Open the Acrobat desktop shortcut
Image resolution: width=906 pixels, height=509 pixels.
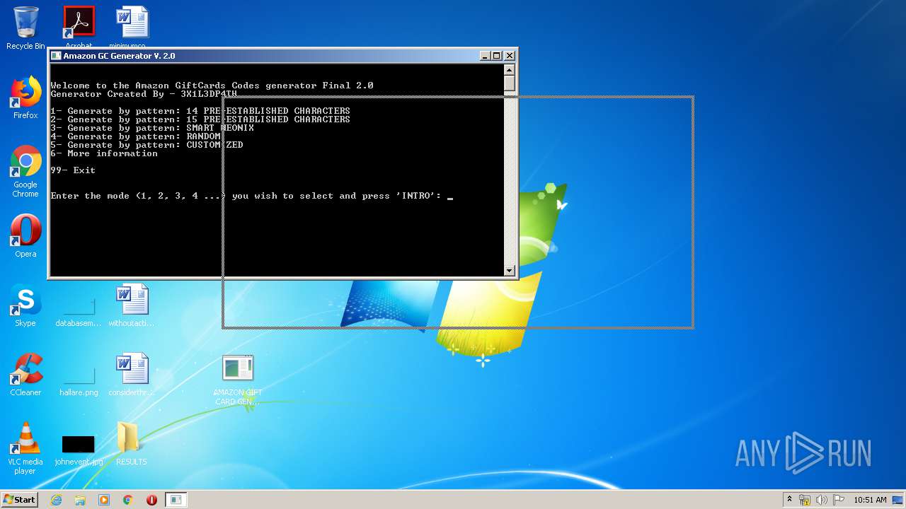(79, 27)
